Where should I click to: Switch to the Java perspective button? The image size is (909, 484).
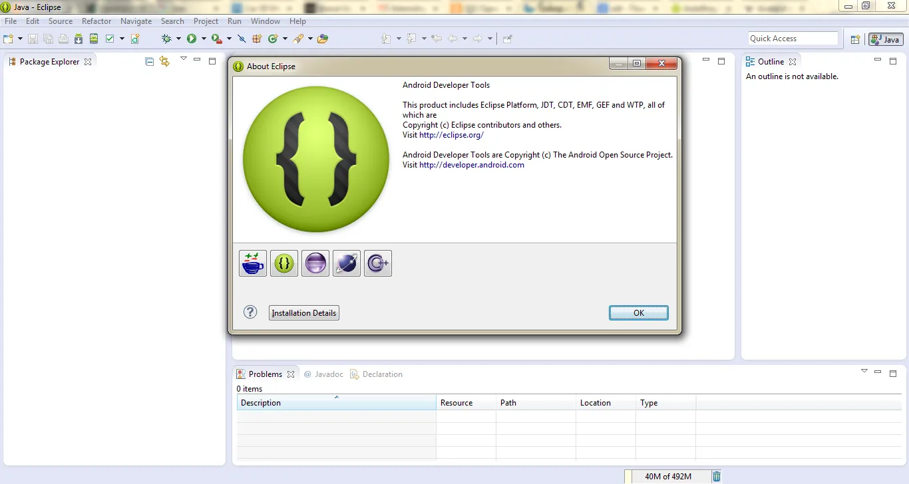pyautogui.click(x=886, y=39)
